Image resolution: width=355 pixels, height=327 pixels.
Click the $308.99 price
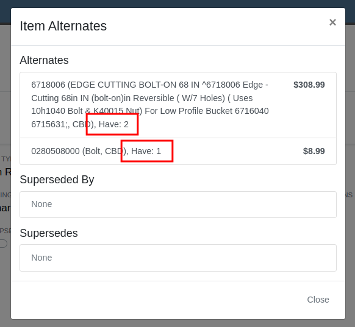(x=309, y=85)
